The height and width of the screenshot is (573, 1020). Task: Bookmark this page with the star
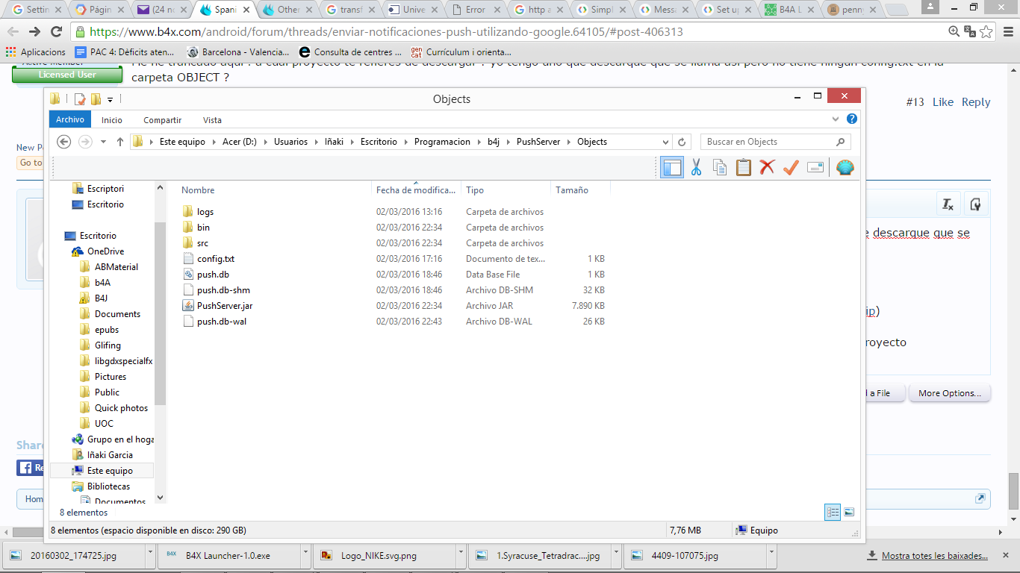[x=986, y=32]
